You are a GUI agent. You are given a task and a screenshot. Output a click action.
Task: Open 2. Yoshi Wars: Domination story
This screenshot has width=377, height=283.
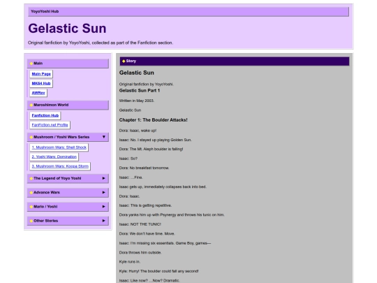54,157
